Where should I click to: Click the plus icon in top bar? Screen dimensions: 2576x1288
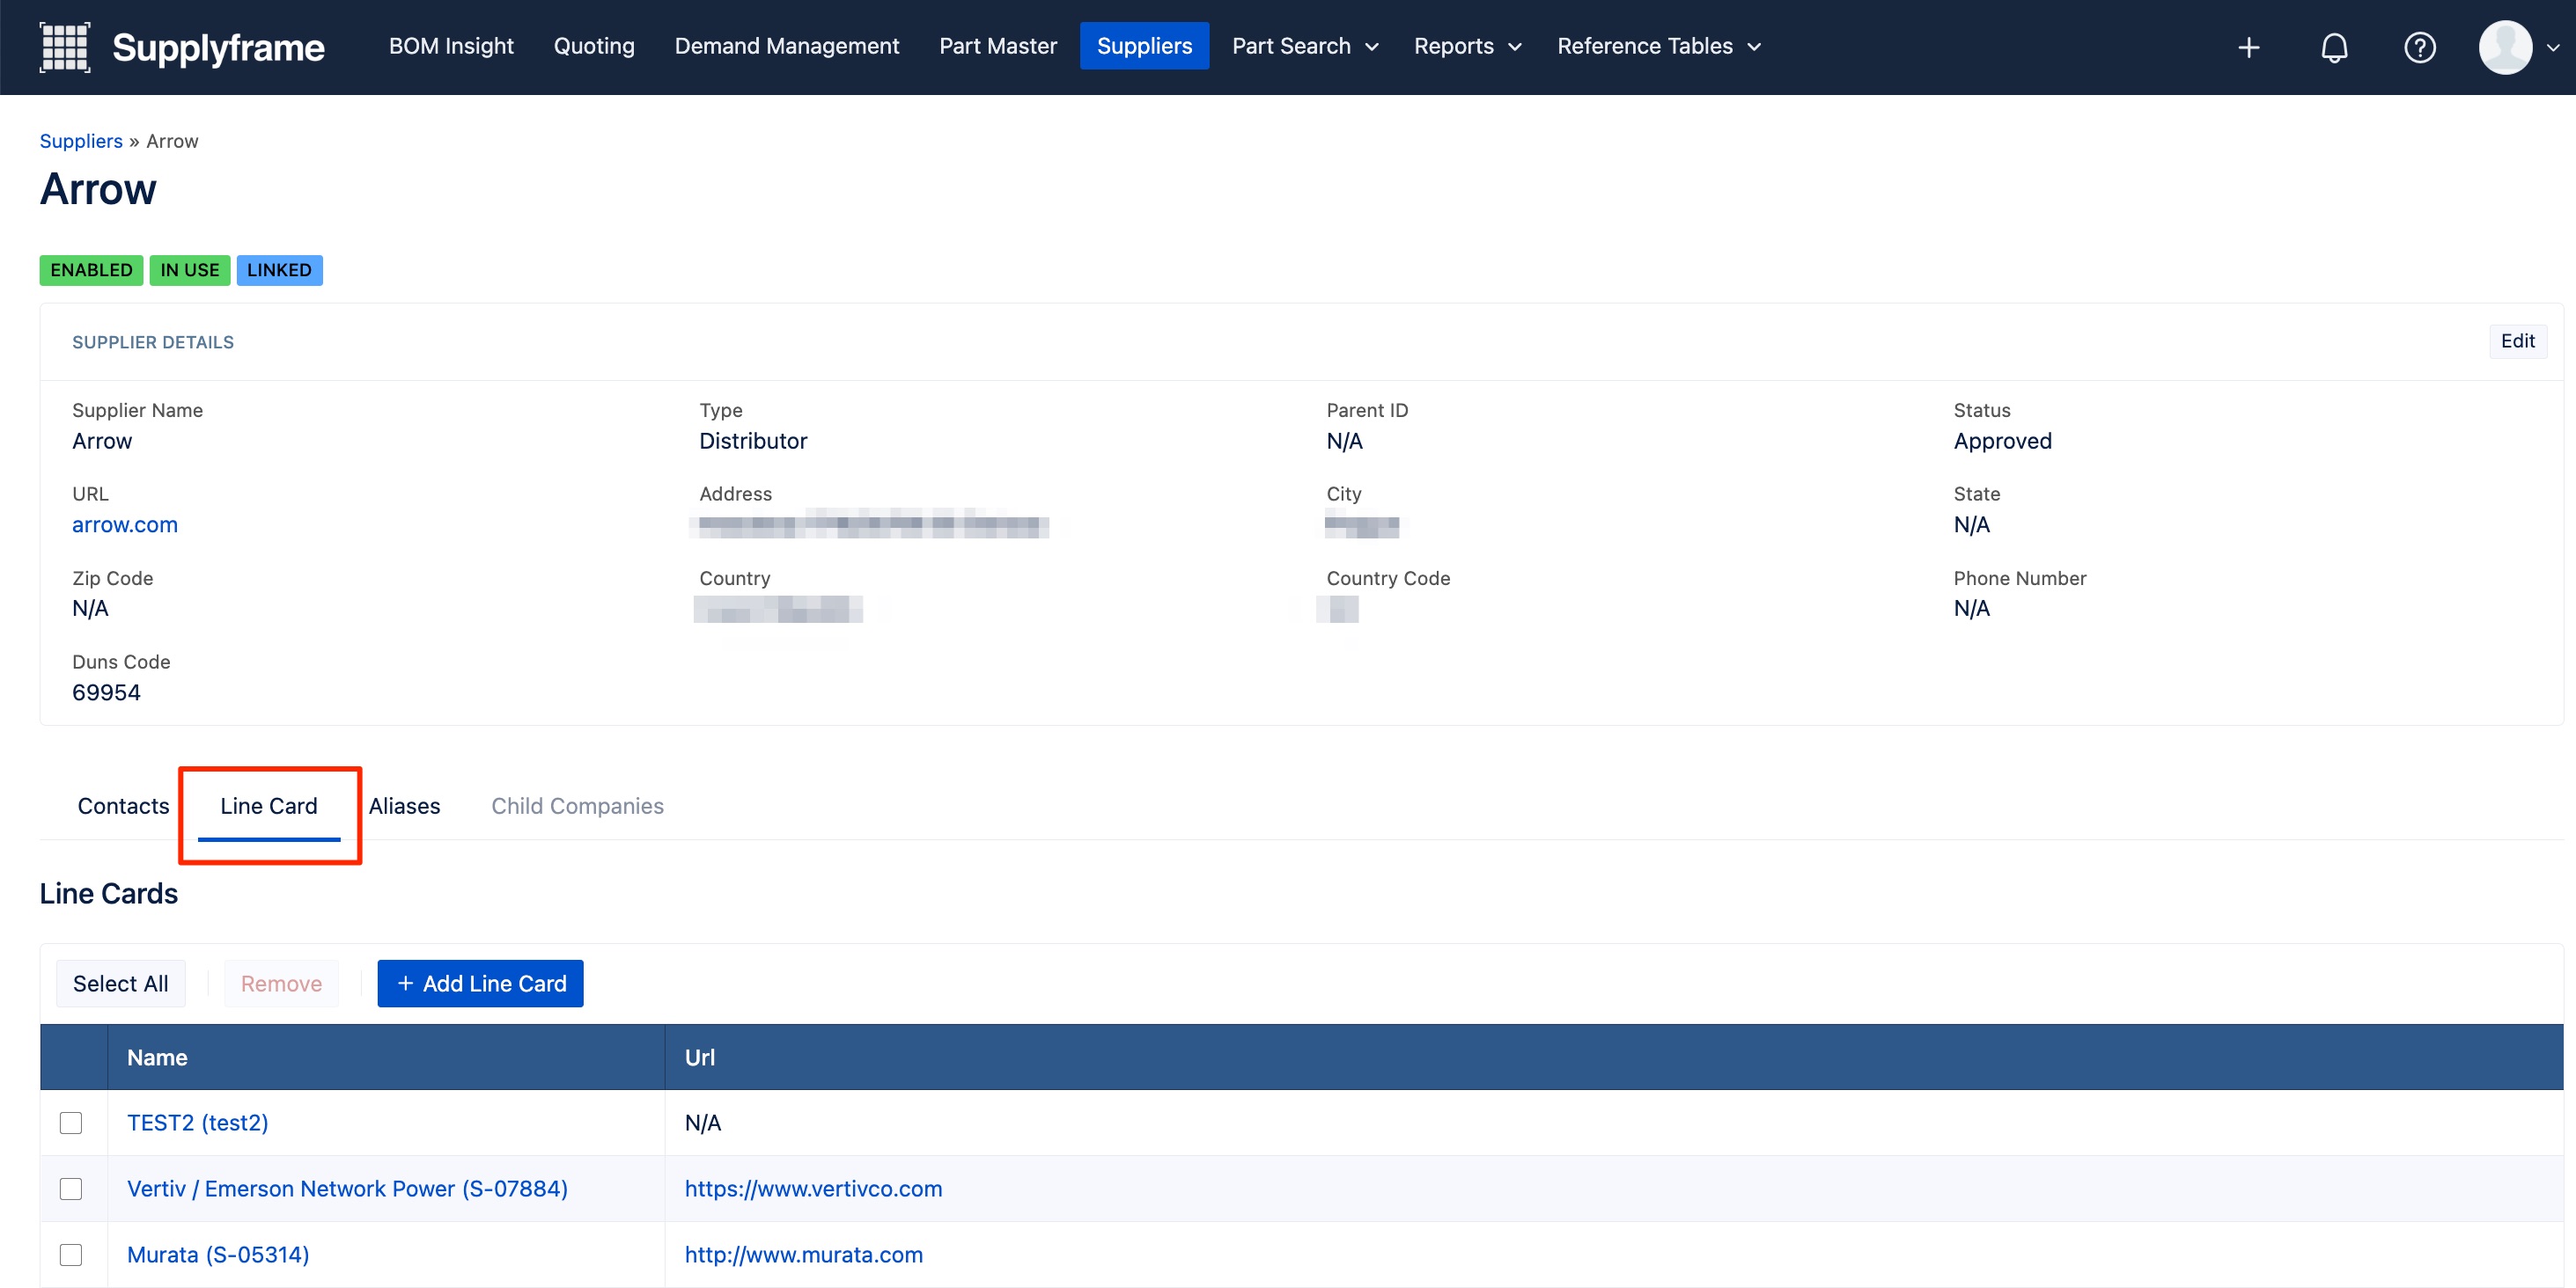click(x=2248, y=47)
